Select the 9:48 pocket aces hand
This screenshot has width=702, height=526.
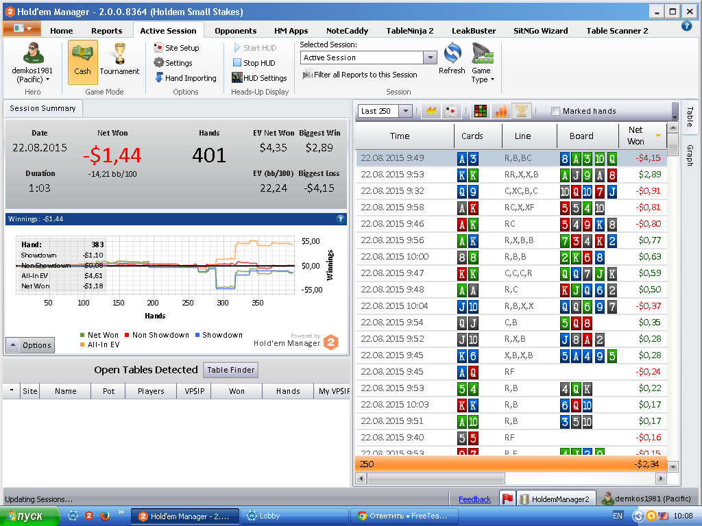[x=511, y=290]
